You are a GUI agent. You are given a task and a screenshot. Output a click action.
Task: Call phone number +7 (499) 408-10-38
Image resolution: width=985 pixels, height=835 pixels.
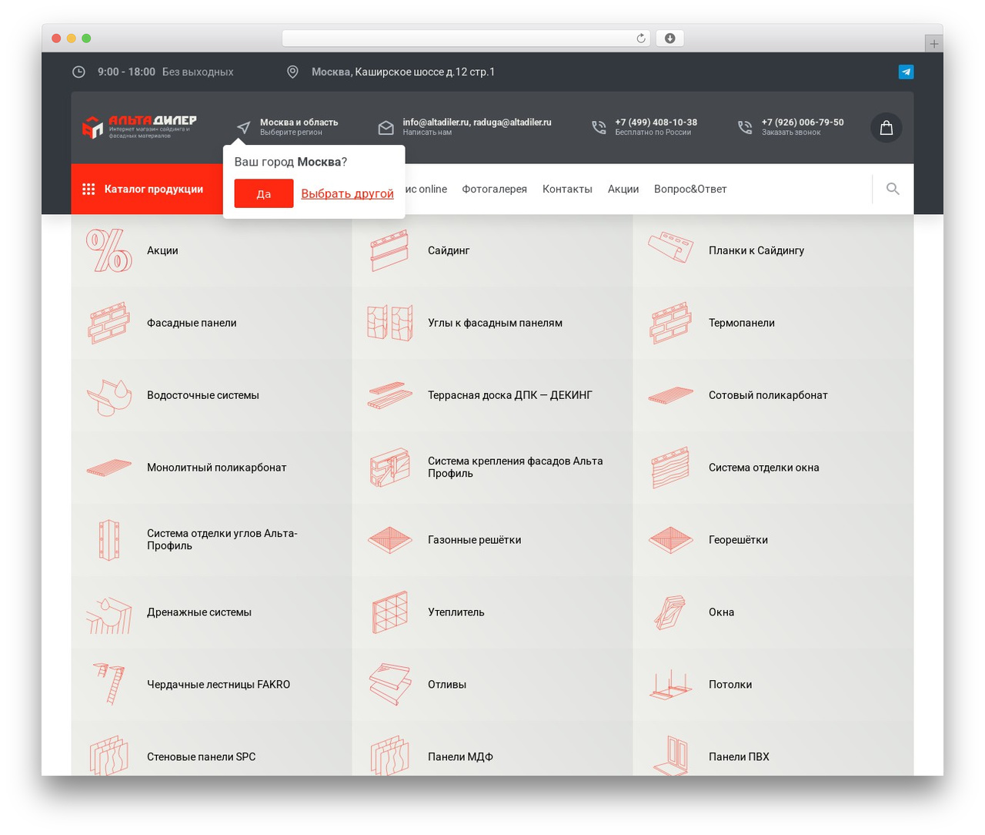point(656,122)
